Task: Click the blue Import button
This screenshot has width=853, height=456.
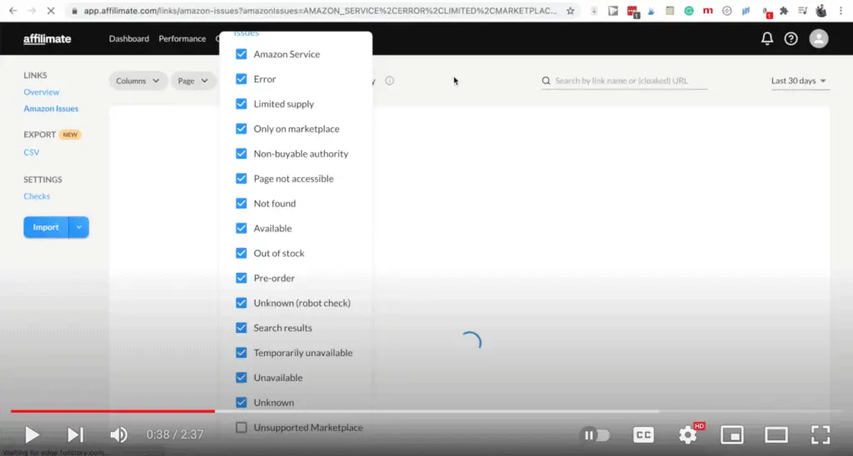Action: tap(46, 227)
